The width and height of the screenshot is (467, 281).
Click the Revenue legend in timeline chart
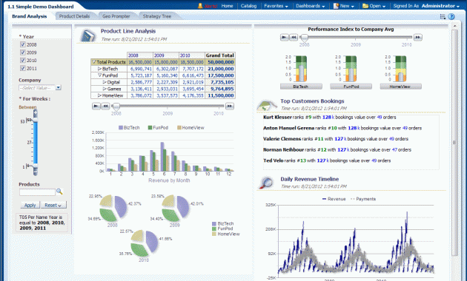(334, 199)
